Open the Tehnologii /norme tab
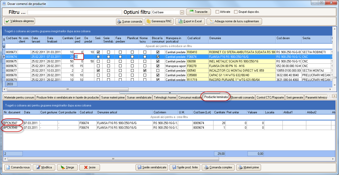 165,97
